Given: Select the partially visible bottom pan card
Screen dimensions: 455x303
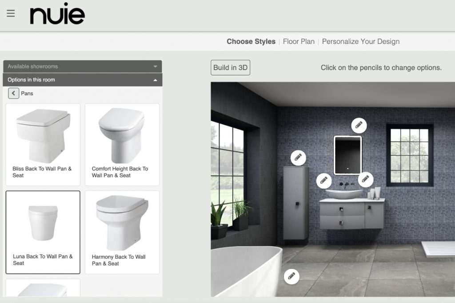Looking at the screenshot, I should pos(43,288).
